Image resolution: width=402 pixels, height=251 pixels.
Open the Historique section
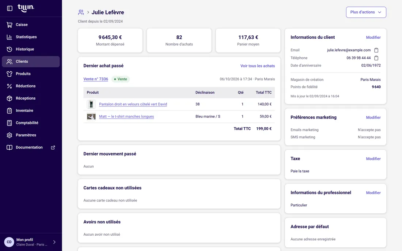click(x=31, y=49)
